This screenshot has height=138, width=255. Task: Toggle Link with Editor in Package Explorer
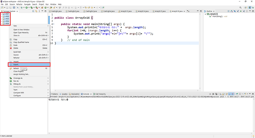point(36,11)
